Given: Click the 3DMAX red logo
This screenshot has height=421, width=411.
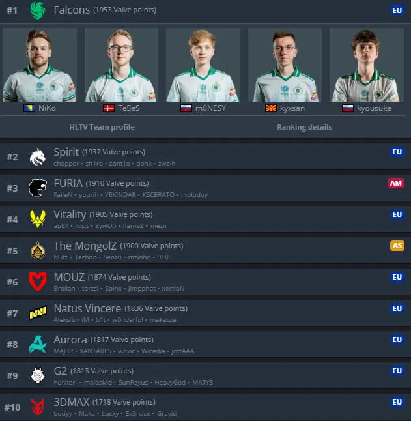Looking at the screenshot, I should (x=38, y=407).
